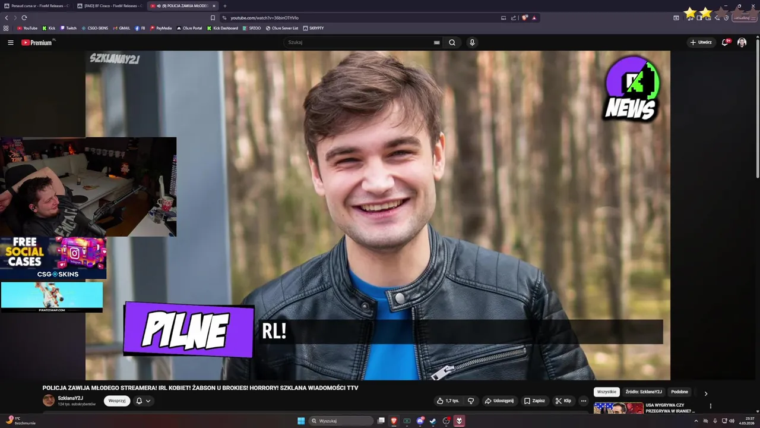The height and width of the screenshot is (428, 760).
Task: Open the account avatar menu
Action: tap(742, 42)
